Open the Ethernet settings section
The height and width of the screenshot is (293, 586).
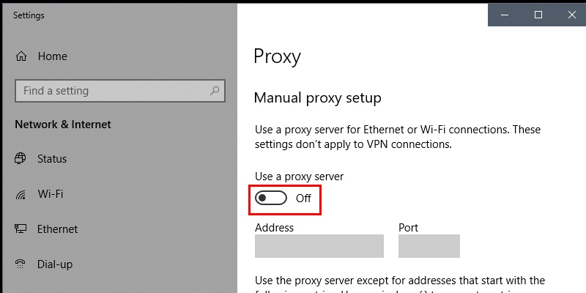pos(58,229)
